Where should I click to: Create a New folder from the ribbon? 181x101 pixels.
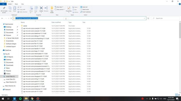(52, 10)
